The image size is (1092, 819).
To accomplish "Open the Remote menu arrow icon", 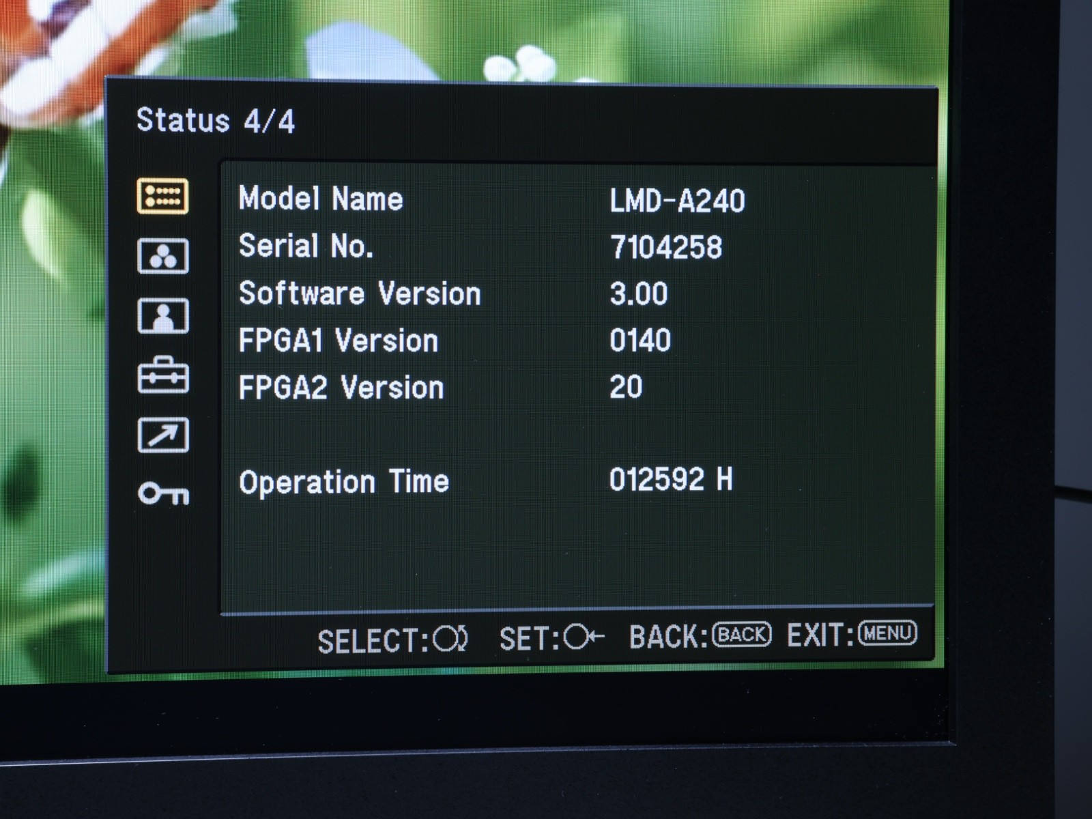I will 163,435.
